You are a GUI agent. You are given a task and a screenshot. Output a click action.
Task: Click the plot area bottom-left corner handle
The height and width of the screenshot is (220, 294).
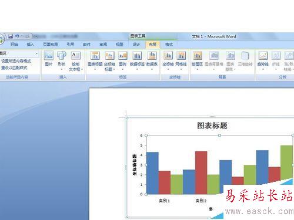[x=146, y=194]
